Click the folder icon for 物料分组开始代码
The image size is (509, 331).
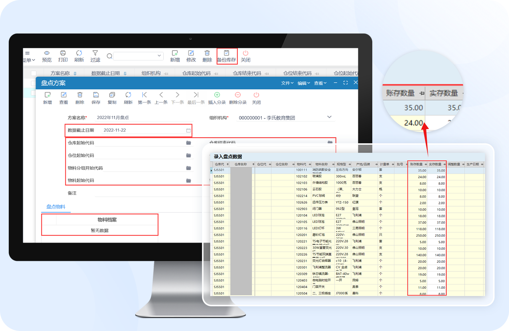[x=188, y=168]
